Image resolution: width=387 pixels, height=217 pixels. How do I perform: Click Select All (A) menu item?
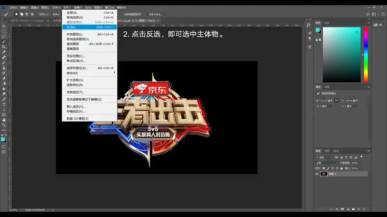click(x=89, y=13)
